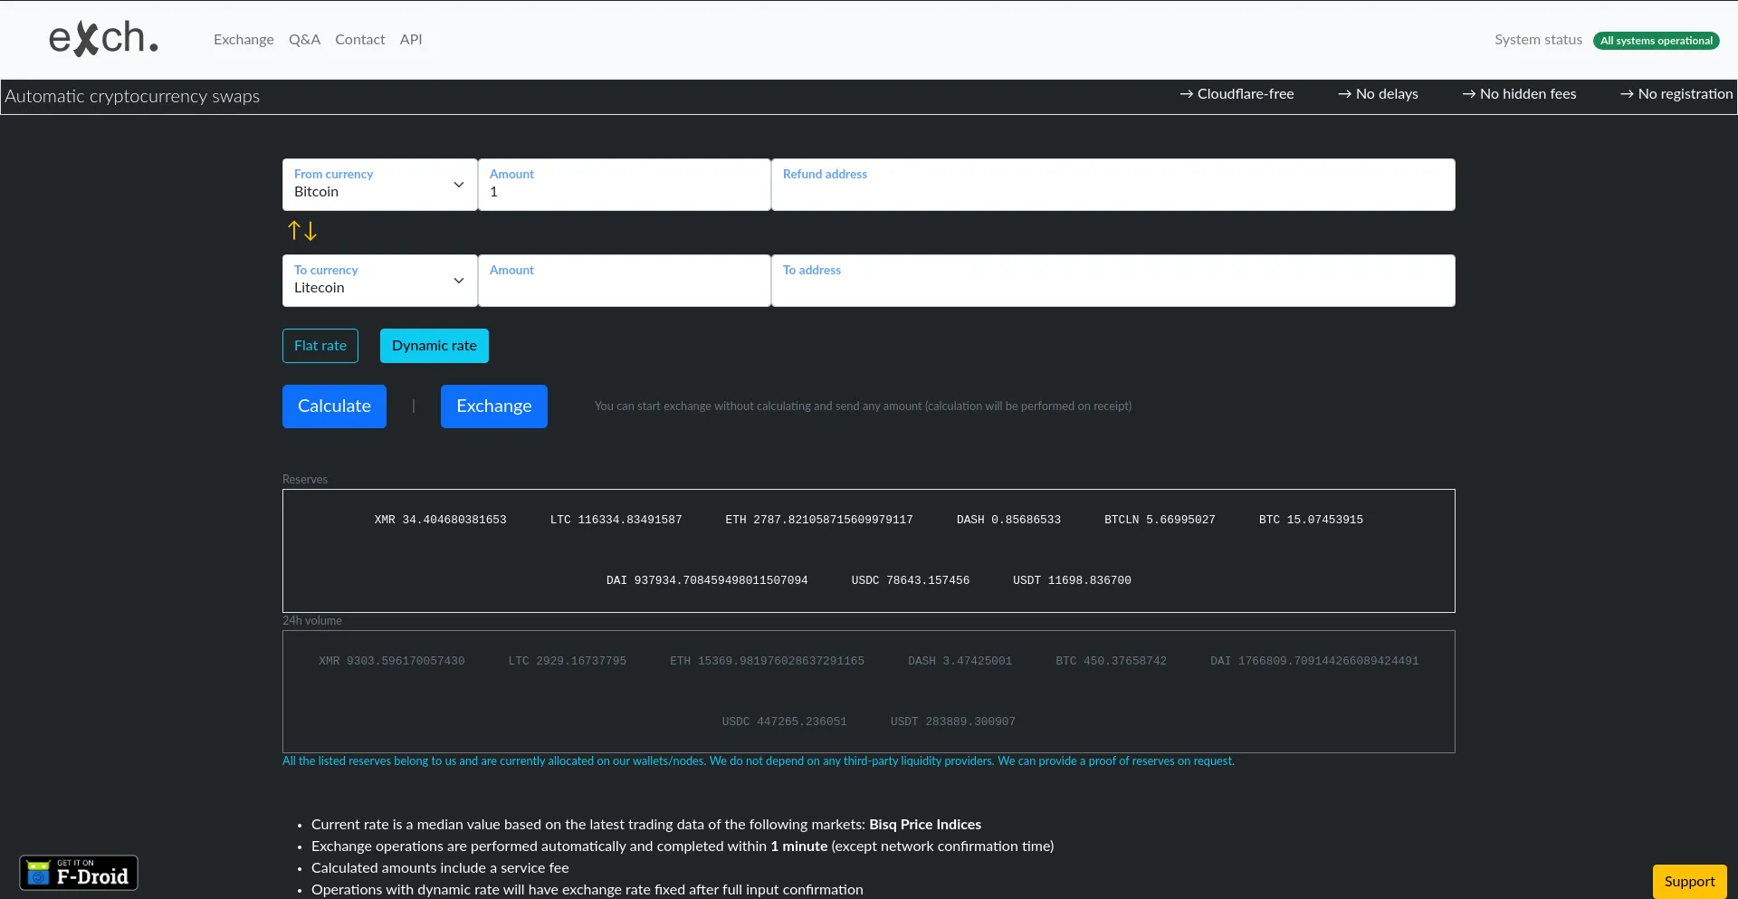Click the BTC 450.37658742 volume

click(1112, 661)
